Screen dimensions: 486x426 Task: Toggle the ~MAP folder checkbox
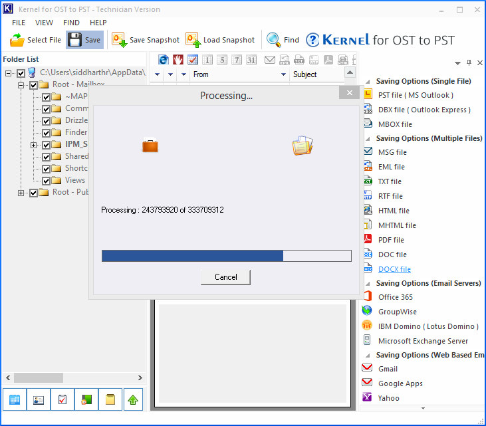[x=46, y=97]
